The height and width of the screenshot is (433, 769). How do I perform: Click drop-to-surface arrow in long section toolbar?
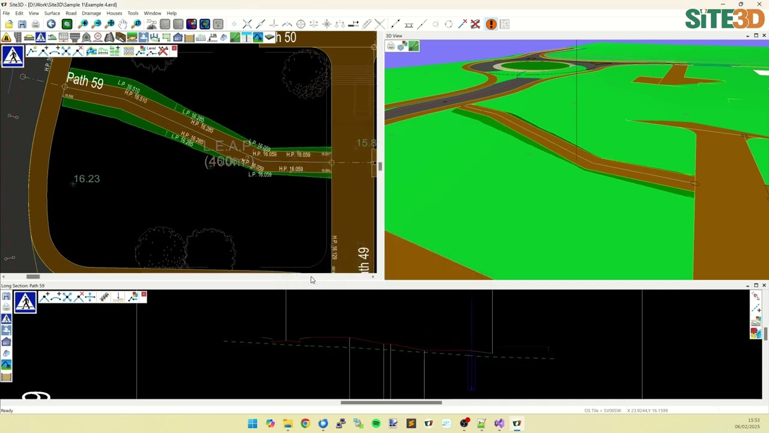coord(118,296)
